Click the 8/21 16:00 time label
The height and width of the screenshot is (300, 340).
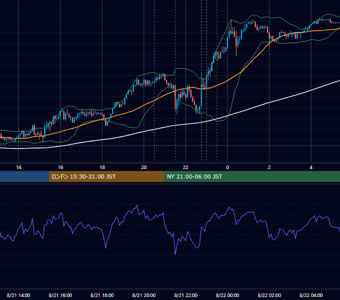[60, 295]
